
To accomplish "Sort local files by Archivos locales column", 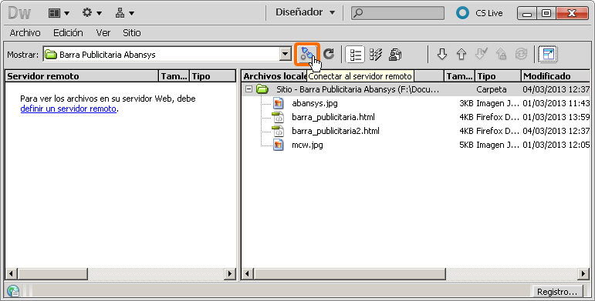I will [343, 76].
